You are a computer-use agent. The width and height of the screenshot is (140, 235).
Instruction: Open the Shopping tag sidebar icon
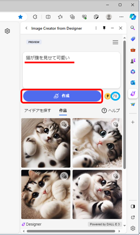133,39
